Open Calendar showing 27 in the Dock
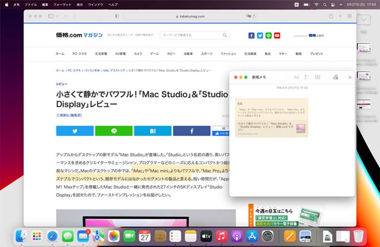The width and height of the screenshot is (380, 247). tap(145, 236)
